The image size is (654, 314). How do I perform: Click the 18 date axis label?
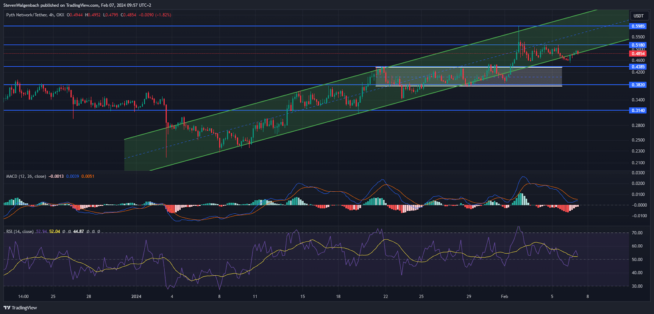click(x=338, y=297)
